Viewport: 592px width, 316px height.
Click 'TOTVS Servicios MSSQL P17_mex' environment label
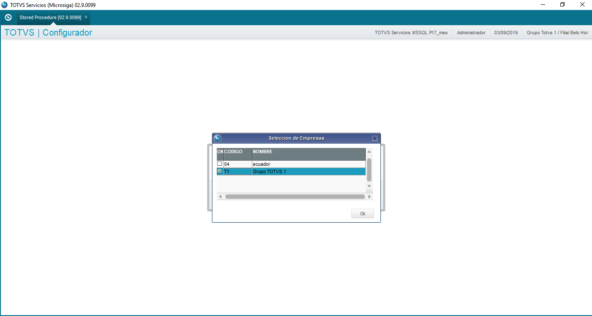click(411, 33)
